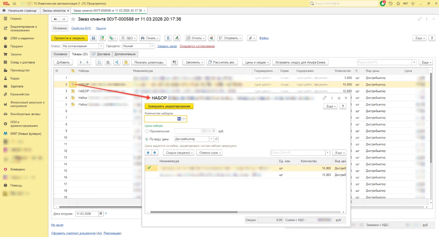This screenshot has height=237, width=439.
Task: Click Завершить редактирование button
Action: 169,106
